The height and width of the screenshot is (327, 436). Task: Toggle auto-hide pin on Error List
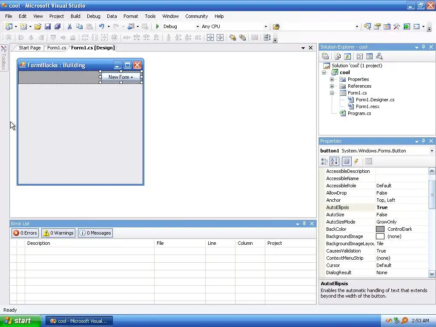[304, 224]
